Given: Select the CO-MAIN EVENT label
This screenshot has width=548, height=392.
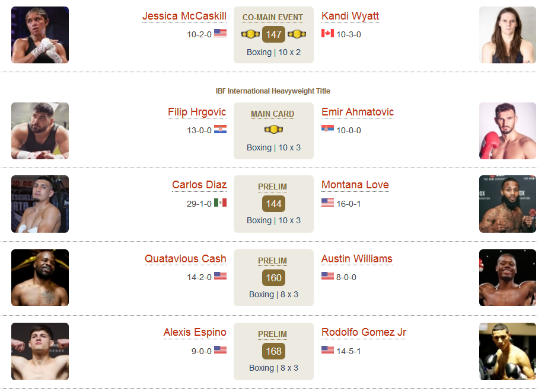Looking at the screenshot, I should point(273,17).
